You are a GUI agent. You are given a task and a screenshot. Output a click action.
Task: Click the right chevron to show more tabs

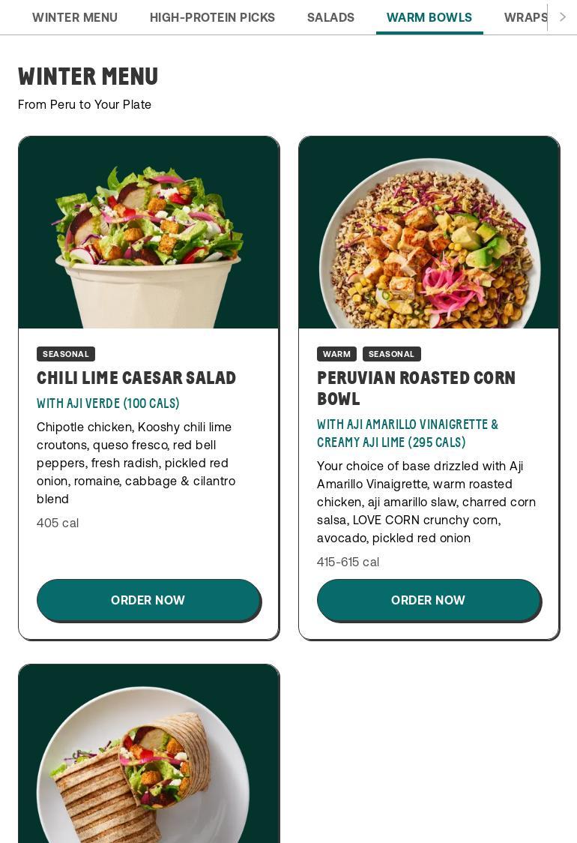pos(563,17)
